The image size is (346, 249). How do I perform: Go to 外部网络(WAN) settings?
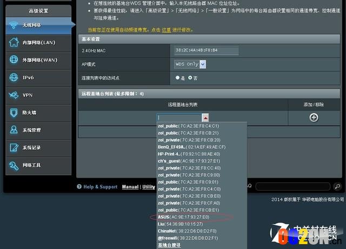click(x=38, y=60)
